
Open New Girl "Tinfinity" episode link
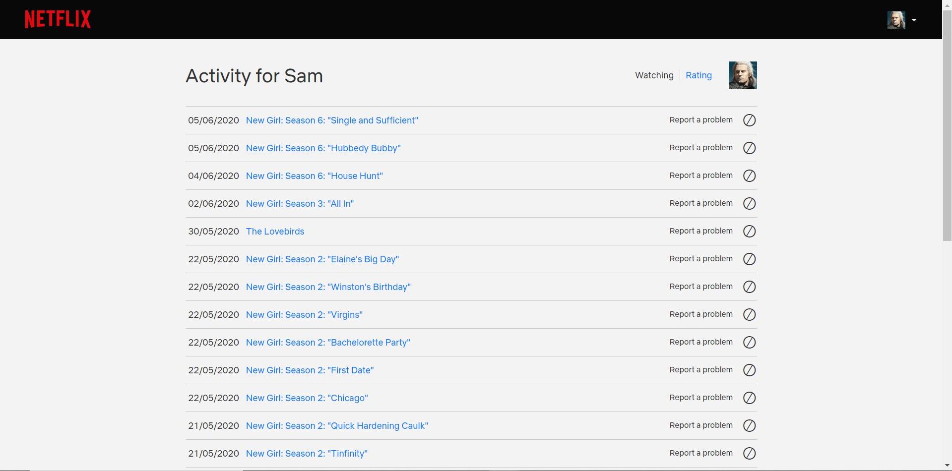tap(307, 454)
